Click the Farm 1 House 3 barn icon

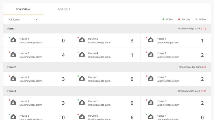pyautogui.click(x=13, y=55)
